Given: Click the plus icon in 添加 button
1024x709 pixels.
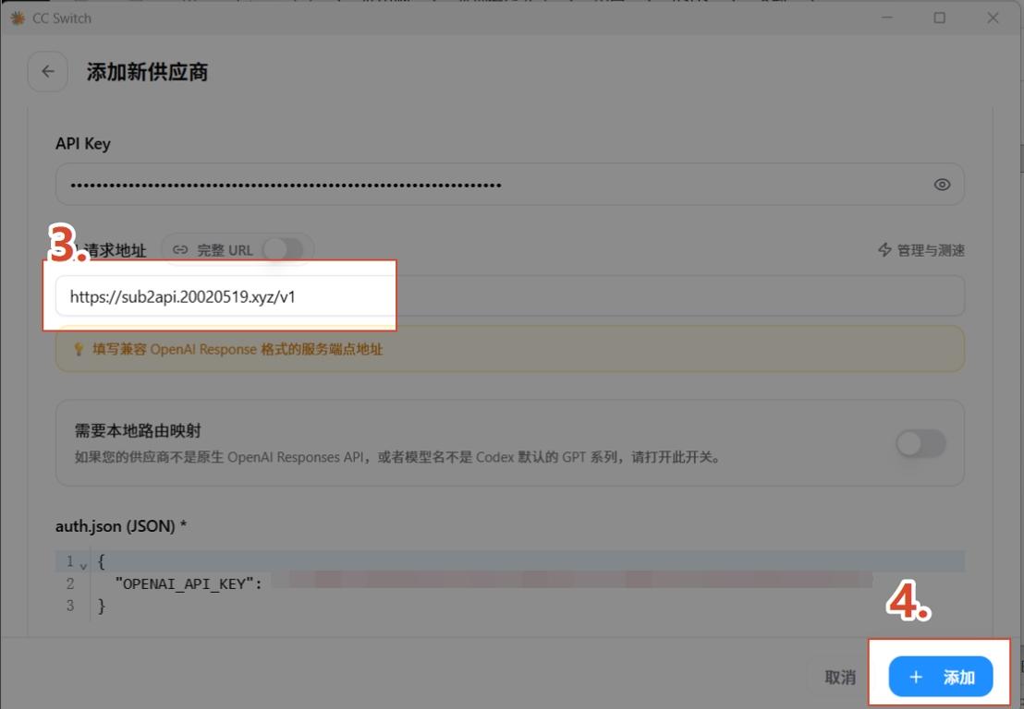Looking at the screenshot, I should pyautogui.click(x=916, y=677).
